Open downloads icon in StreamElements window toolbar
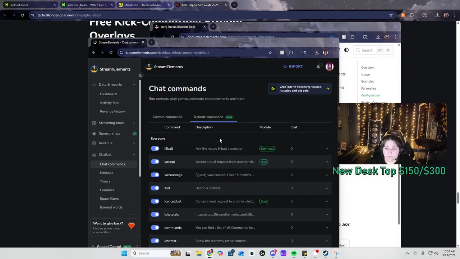The image size is (460, 259). coord(317,53)
